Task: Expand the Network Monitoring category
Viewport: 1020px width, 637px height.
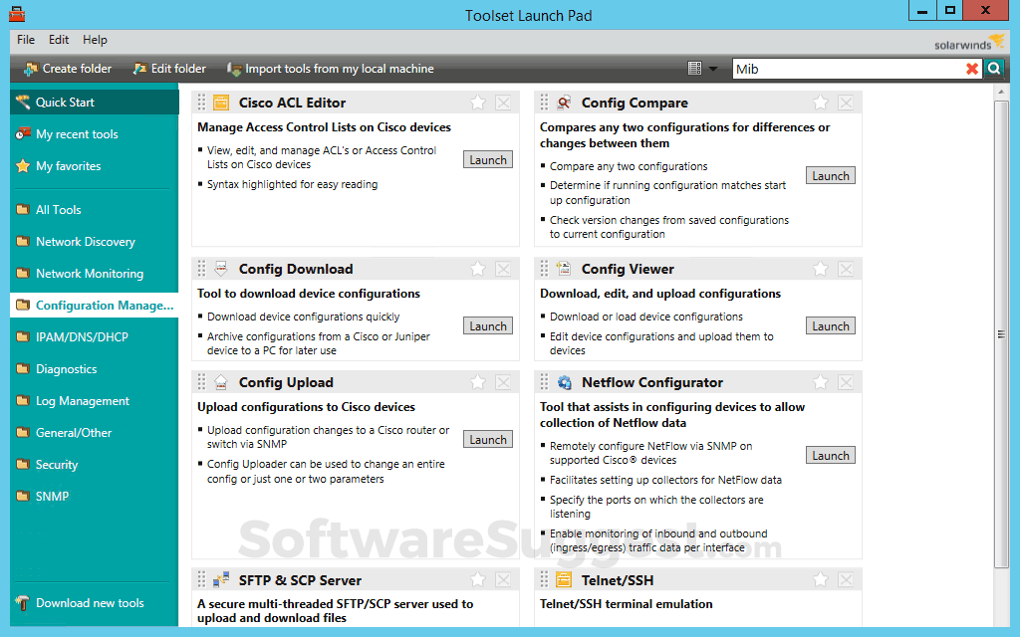Action: coord(83,273)
